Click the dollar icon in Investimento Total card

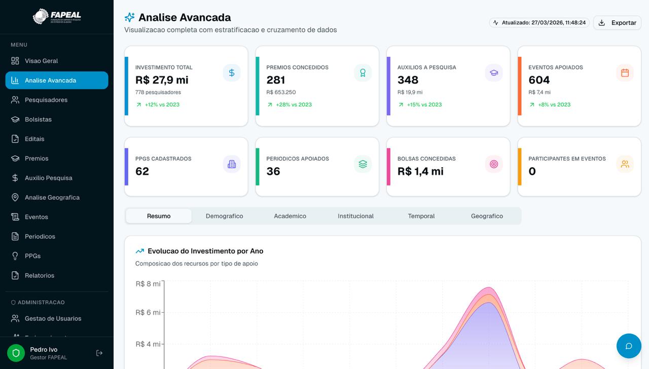pos(232,73)
